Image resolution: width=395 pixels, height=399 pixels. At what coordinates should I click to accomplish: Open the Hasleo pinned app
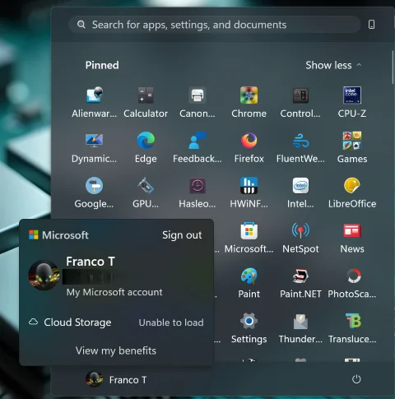pos(197,193)
